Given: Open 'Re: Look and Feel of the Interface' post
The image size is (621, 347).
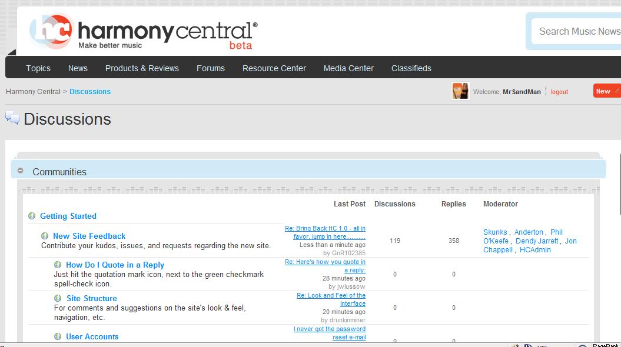Looking at the screenshot, I should pyautogui.click(x=331, y=299).
